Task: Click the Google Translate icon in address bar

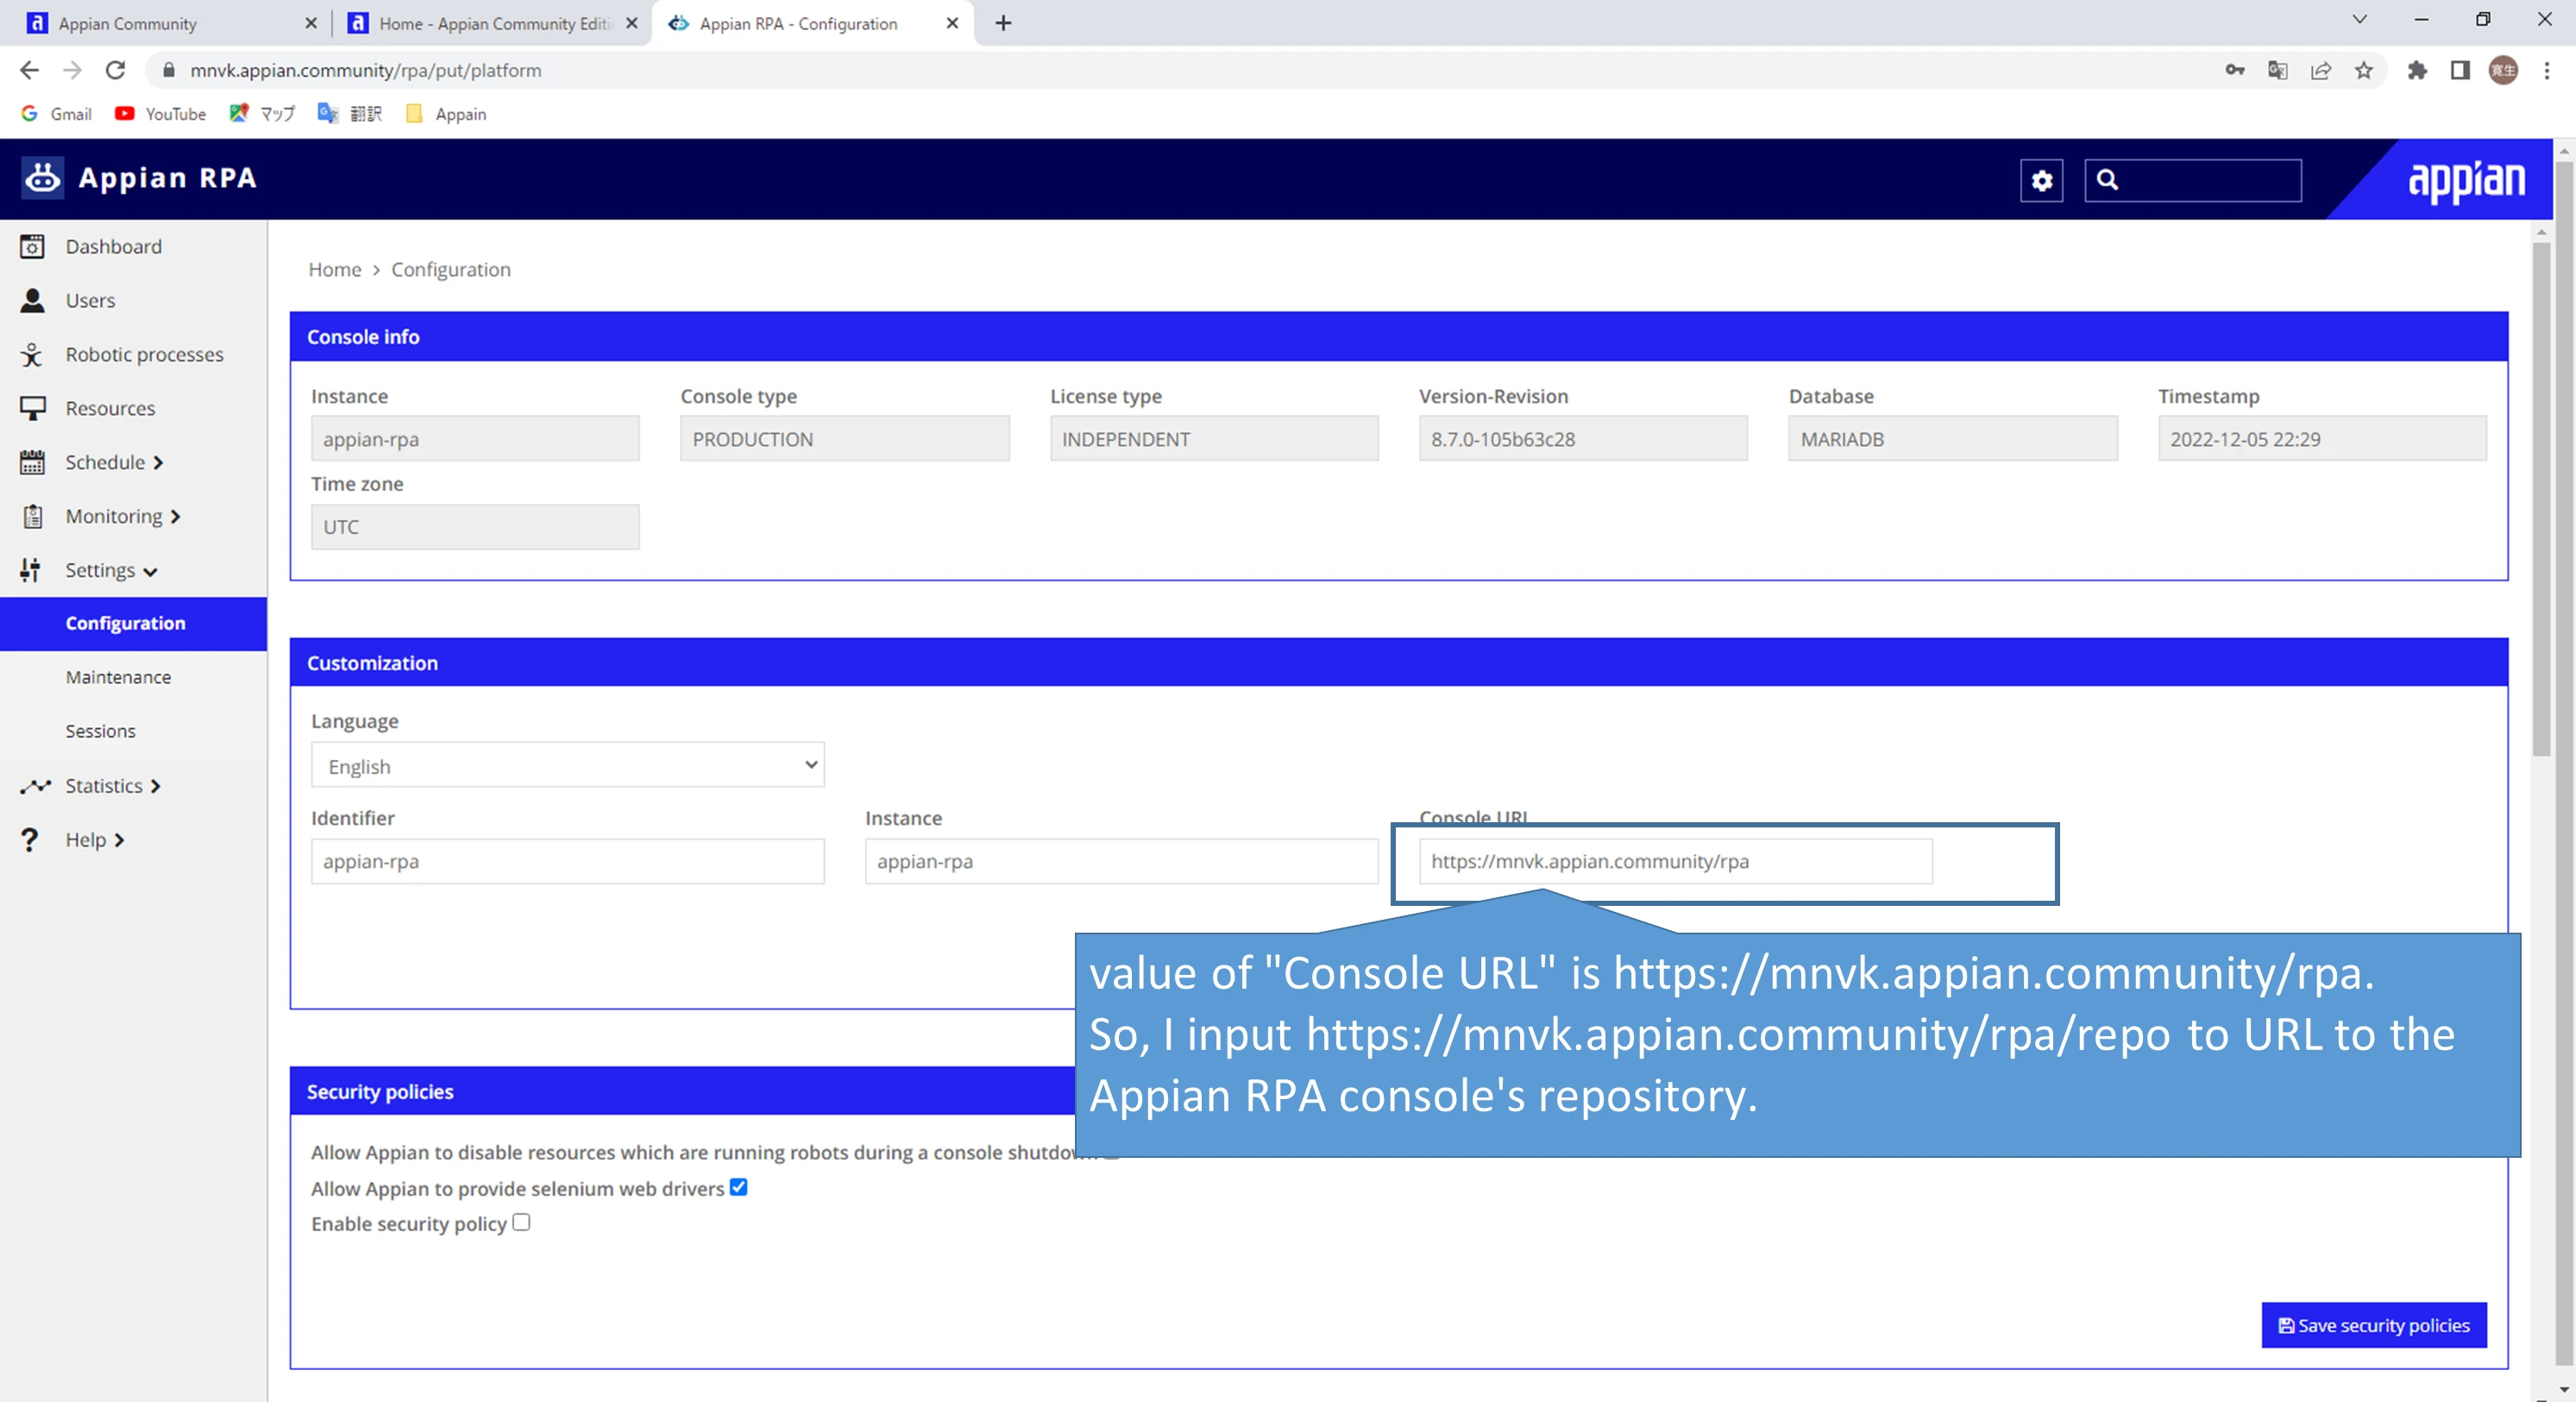Action: [x=2277, y=70]
